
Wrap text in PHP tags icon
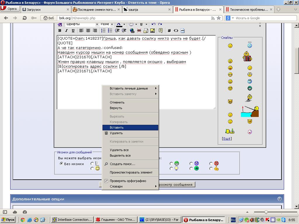tap(183, 31)
